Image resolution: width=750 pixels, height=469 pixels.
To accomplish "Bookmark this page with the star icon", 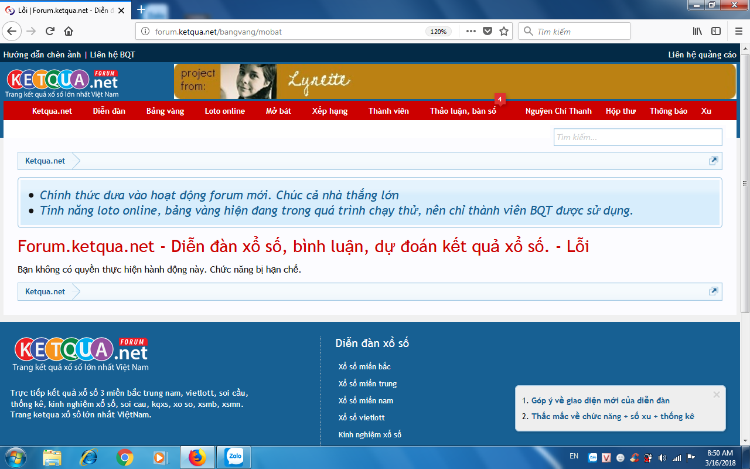I will (x=504, y=31).
